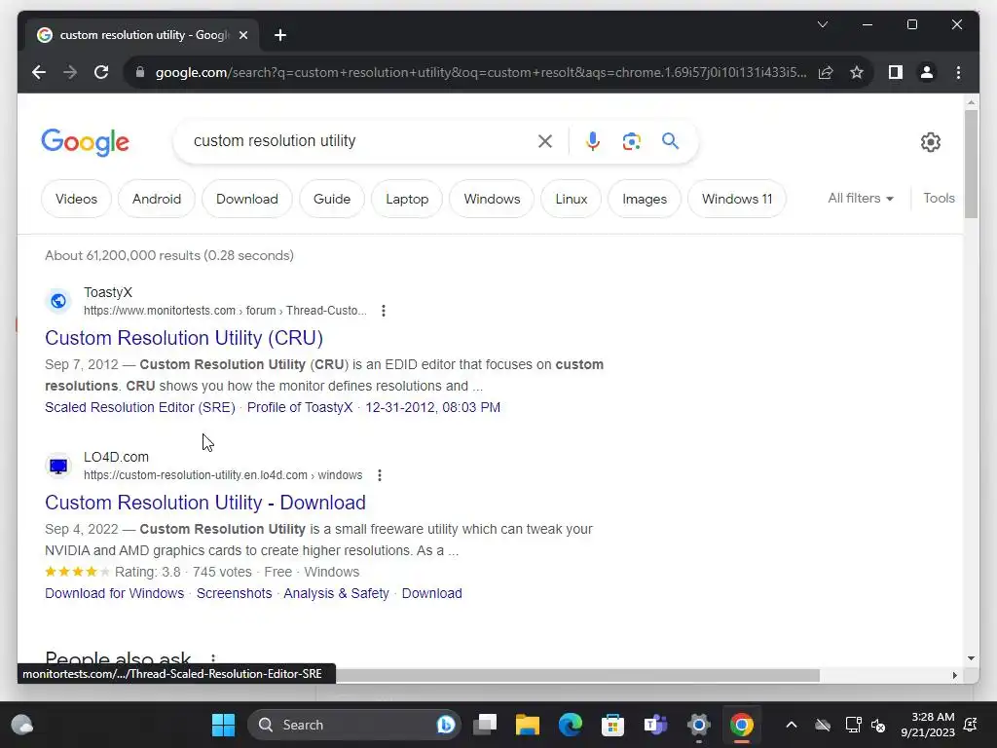Viewport: 997px width, 748px height.
Task: Open options for the ToastyX result
Action: (384, 311)
